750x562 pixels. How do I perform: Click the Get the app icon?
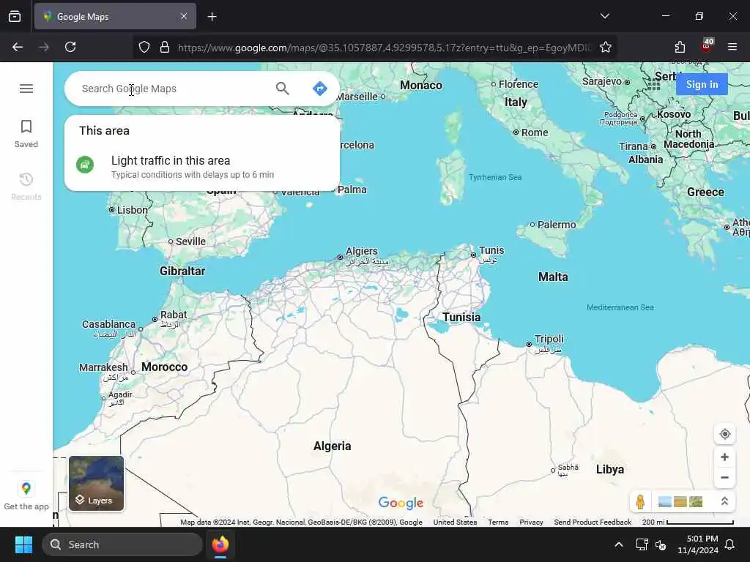[x=26, y=489]
